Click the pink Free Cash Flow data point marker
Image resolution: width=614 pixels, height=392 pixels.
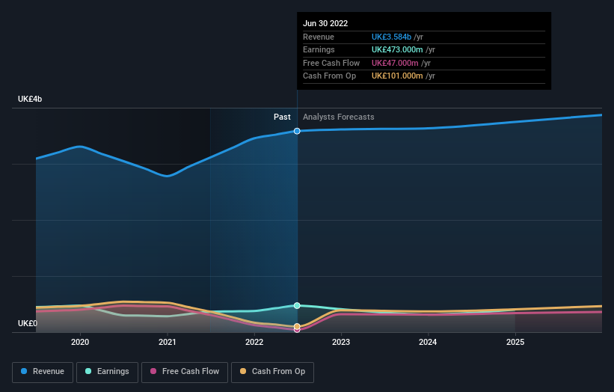[x=297, y=330]
